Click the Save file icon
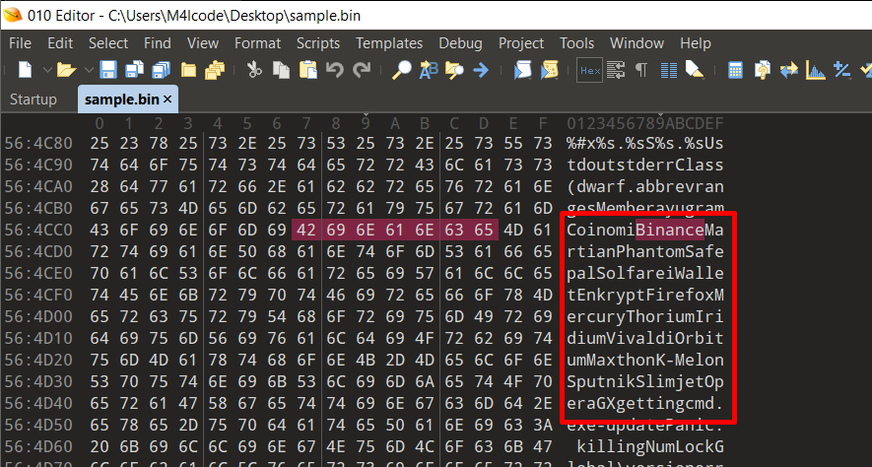This screenshot has width=872, height=467. coord(107,70)
